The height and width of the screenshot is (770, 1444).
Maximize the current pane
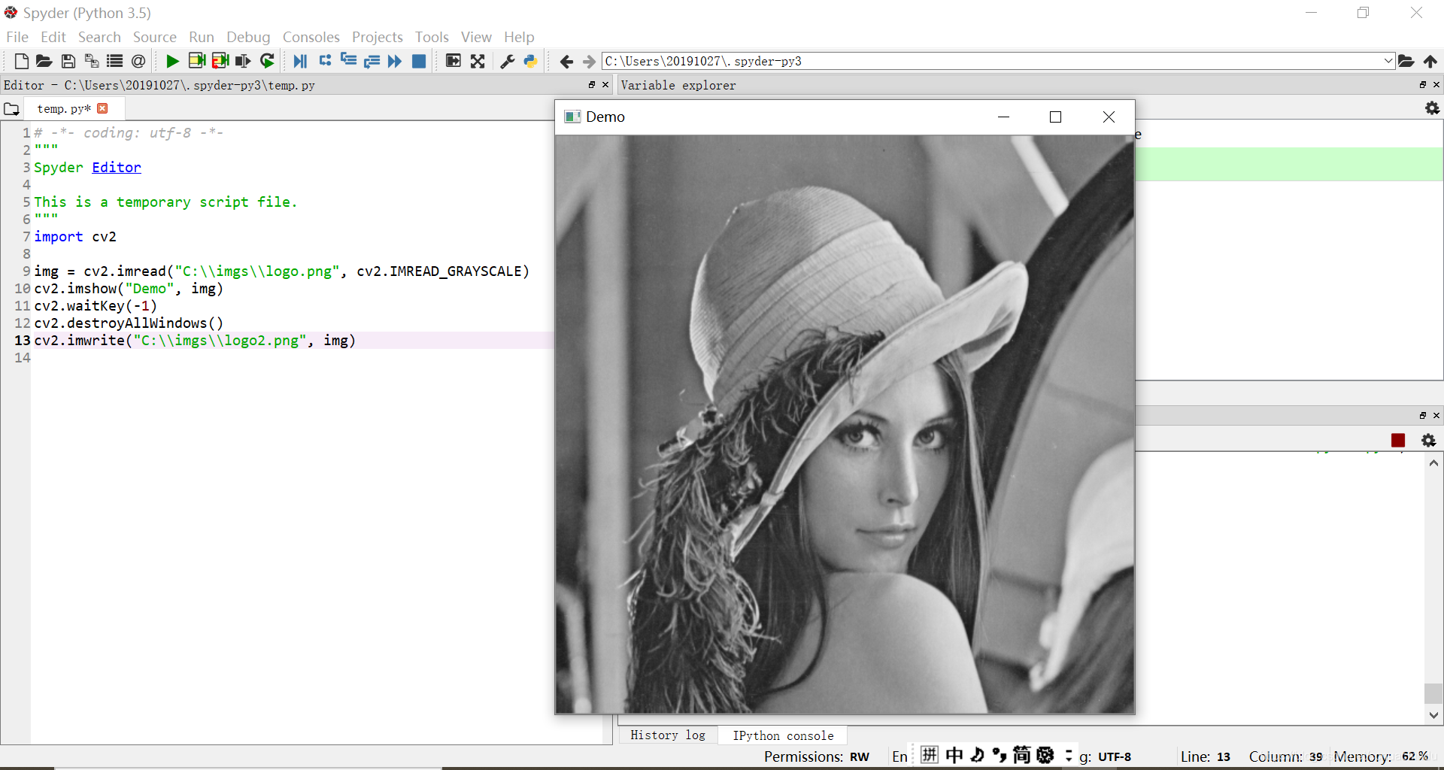coord(454,61)
